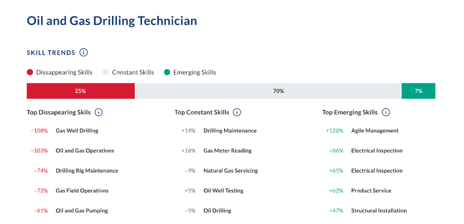Click green Emerging Skills legend dot
The image size is (464, 224).
[167, 72]
